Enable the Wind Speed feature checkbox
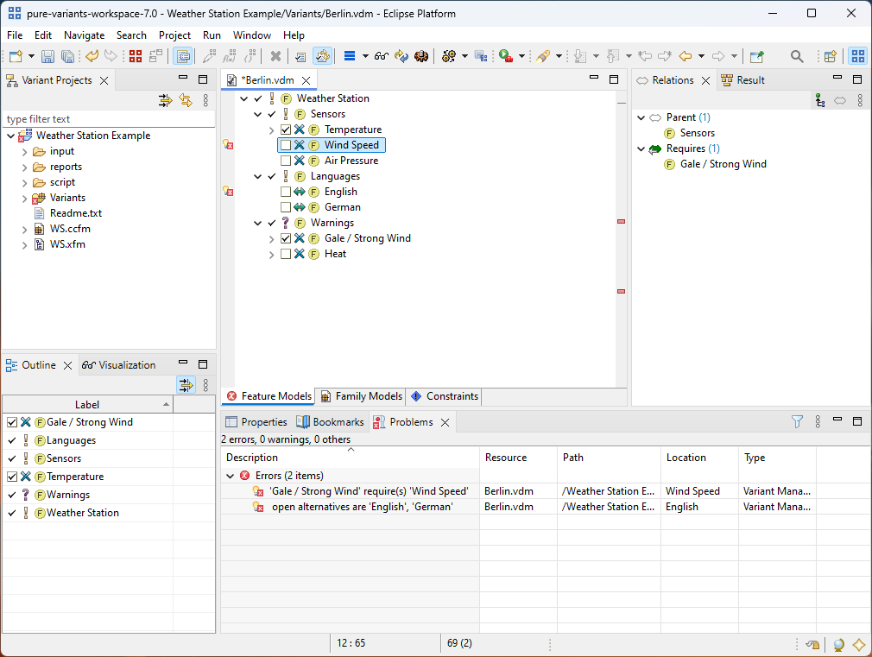This screenshot has height=657, width=872. coord(288,144)
